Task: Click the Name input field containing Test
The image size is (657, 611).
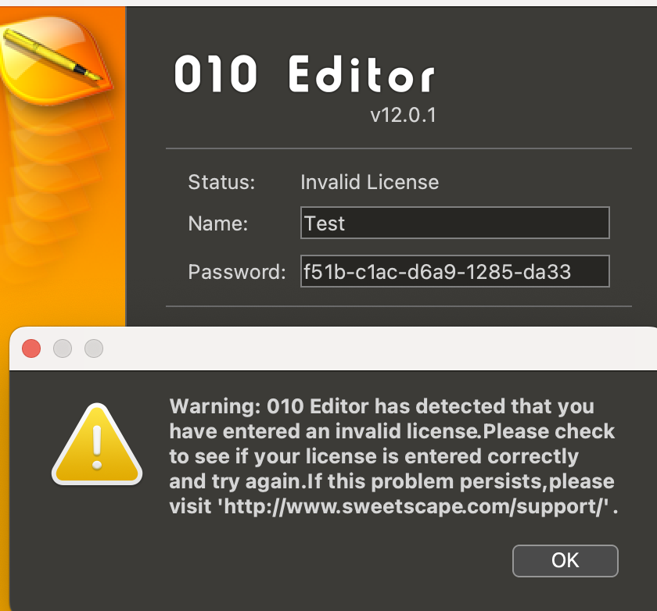Action: (x=454, y=223)
